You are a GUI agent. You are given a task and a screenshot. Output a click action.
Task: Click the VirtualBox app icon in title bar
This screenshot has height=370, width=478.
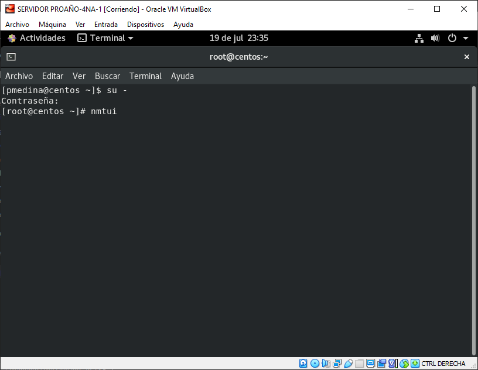pyautogui.click(x=10, y=9)
